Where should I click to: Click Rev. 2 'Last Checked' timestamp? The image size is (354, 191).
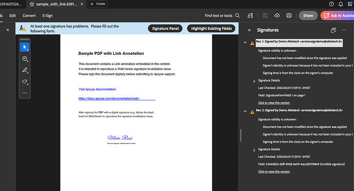(x=284, y=157)
